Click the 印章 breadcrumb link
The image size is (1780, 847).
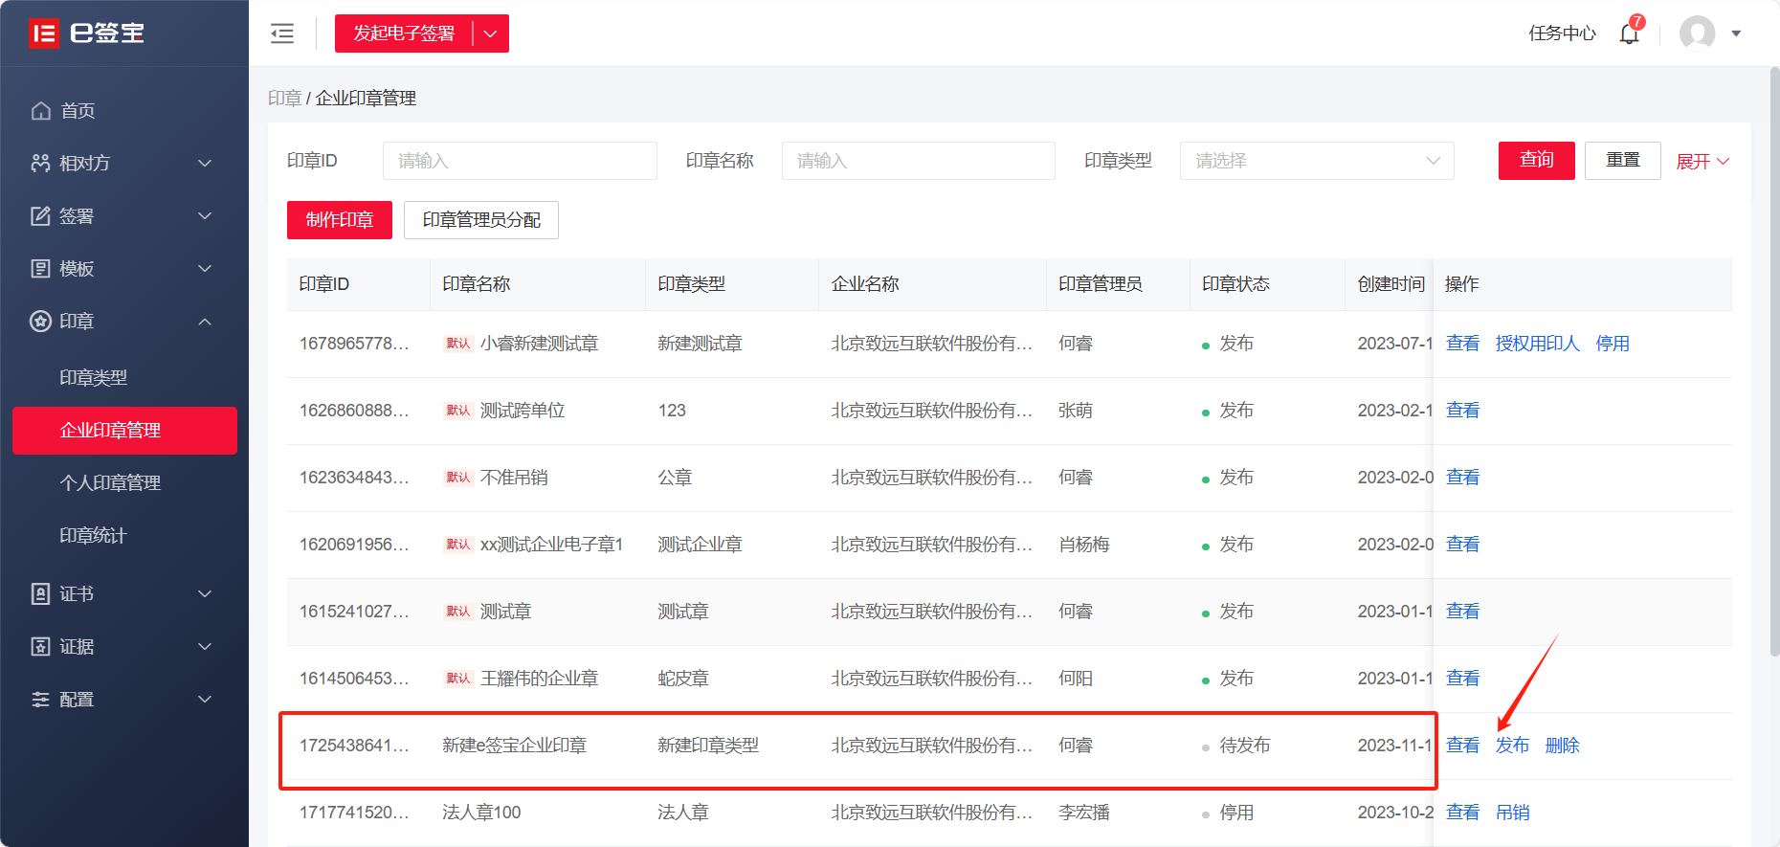(x=284, y=99)
